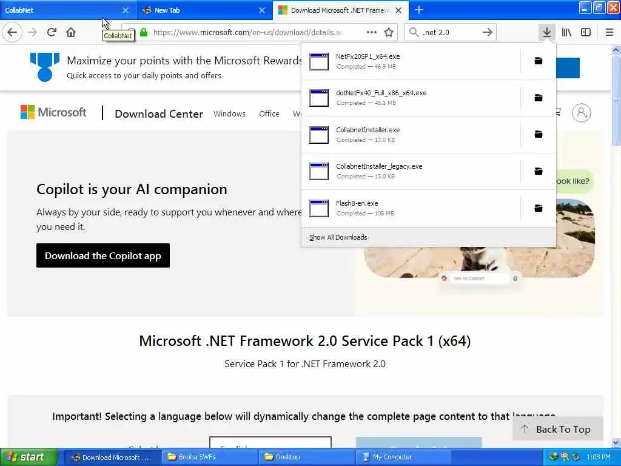
Task: Open the Library icon
Action: tap(566, 32)
